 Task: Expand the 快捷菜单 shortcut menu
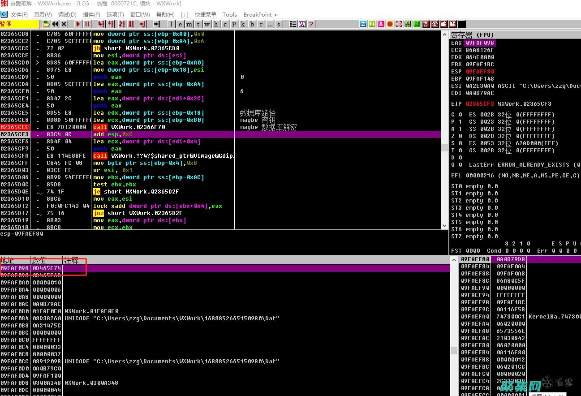pos(205,15)
